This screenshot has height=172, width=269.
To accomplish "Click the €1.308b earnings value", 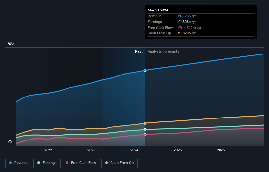I will (184, 22).
